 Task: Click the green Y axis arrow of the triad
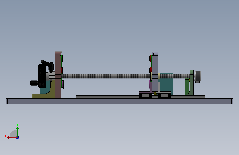(x=18, y=132)
